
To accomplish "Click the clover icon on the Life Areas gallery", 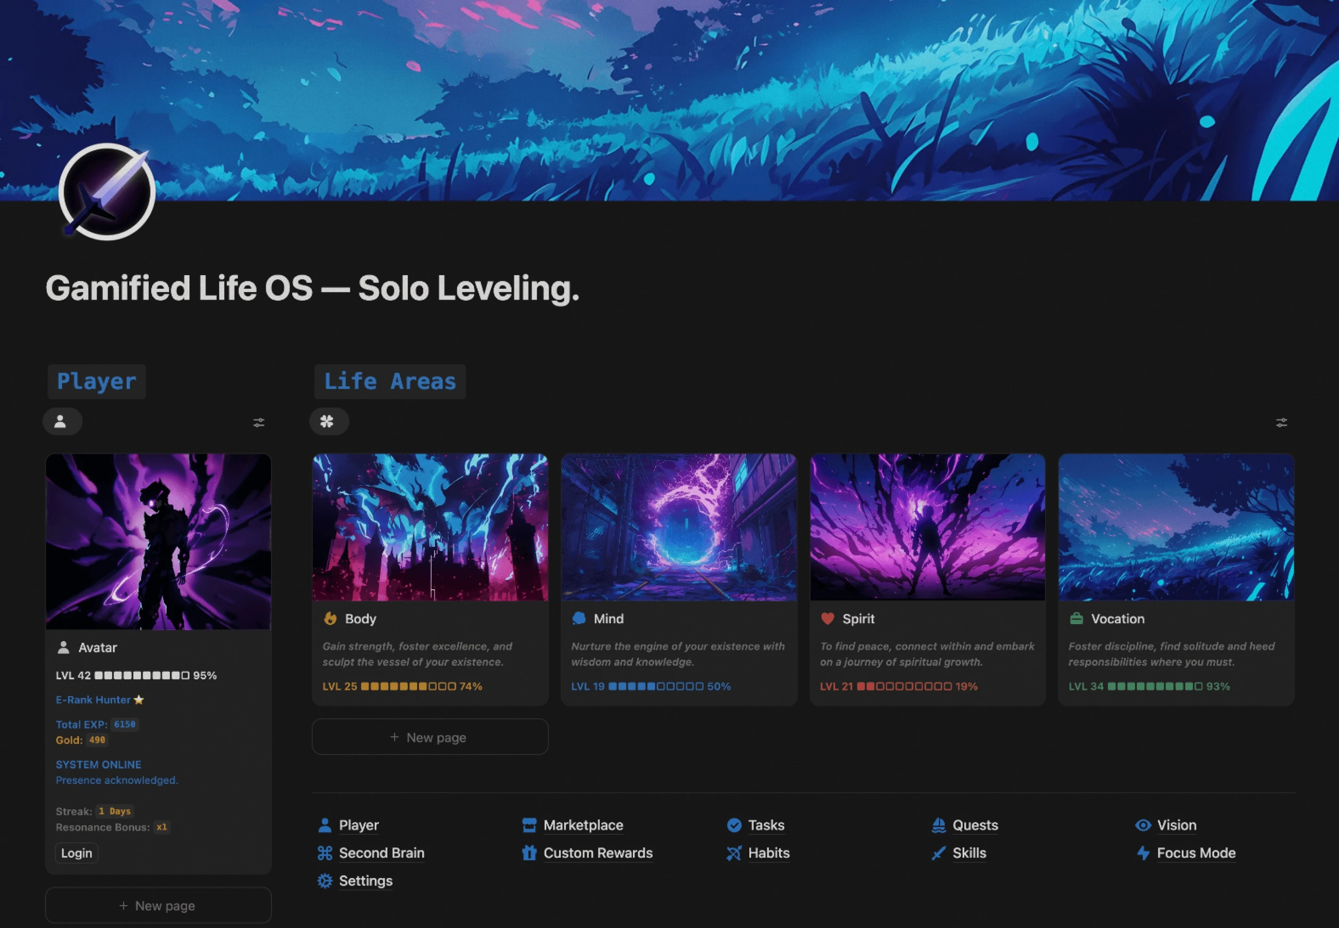I will (329, 421).
